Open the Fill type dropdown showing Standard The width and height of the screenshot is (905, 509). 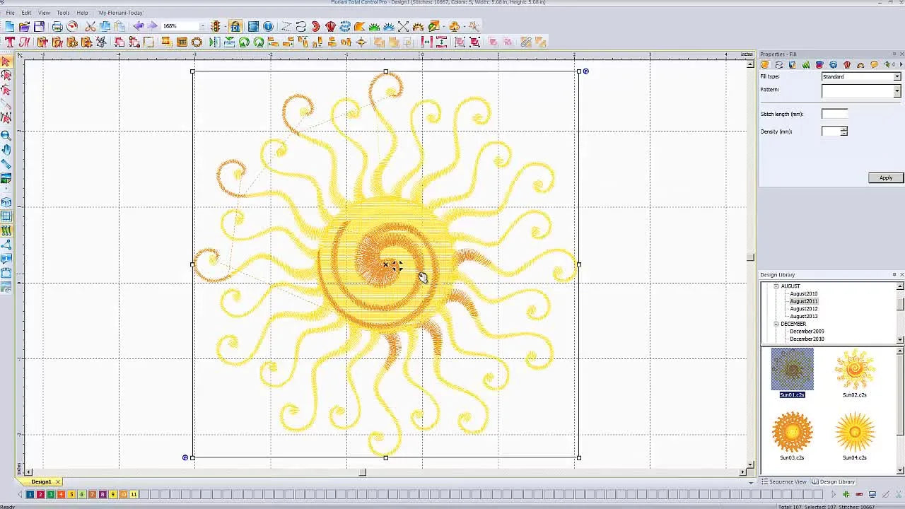[897, 76]
